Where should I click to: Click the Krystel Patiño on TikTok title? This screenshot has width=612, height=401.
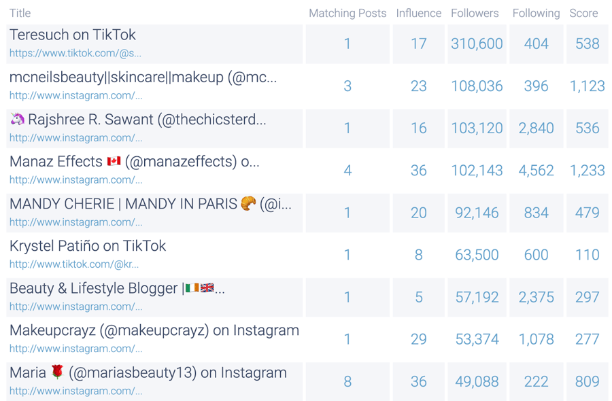tap(88, 246)
